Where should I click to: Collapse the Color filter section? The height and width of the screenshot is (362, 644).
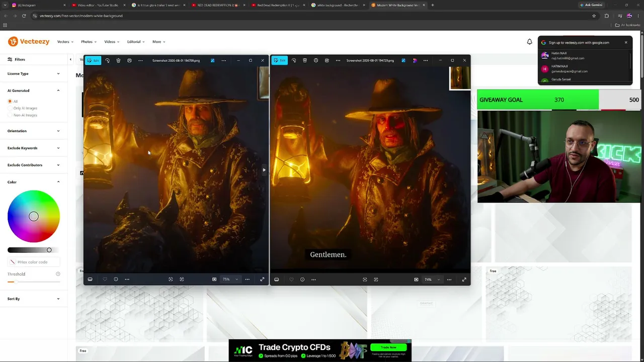(34, 182)
